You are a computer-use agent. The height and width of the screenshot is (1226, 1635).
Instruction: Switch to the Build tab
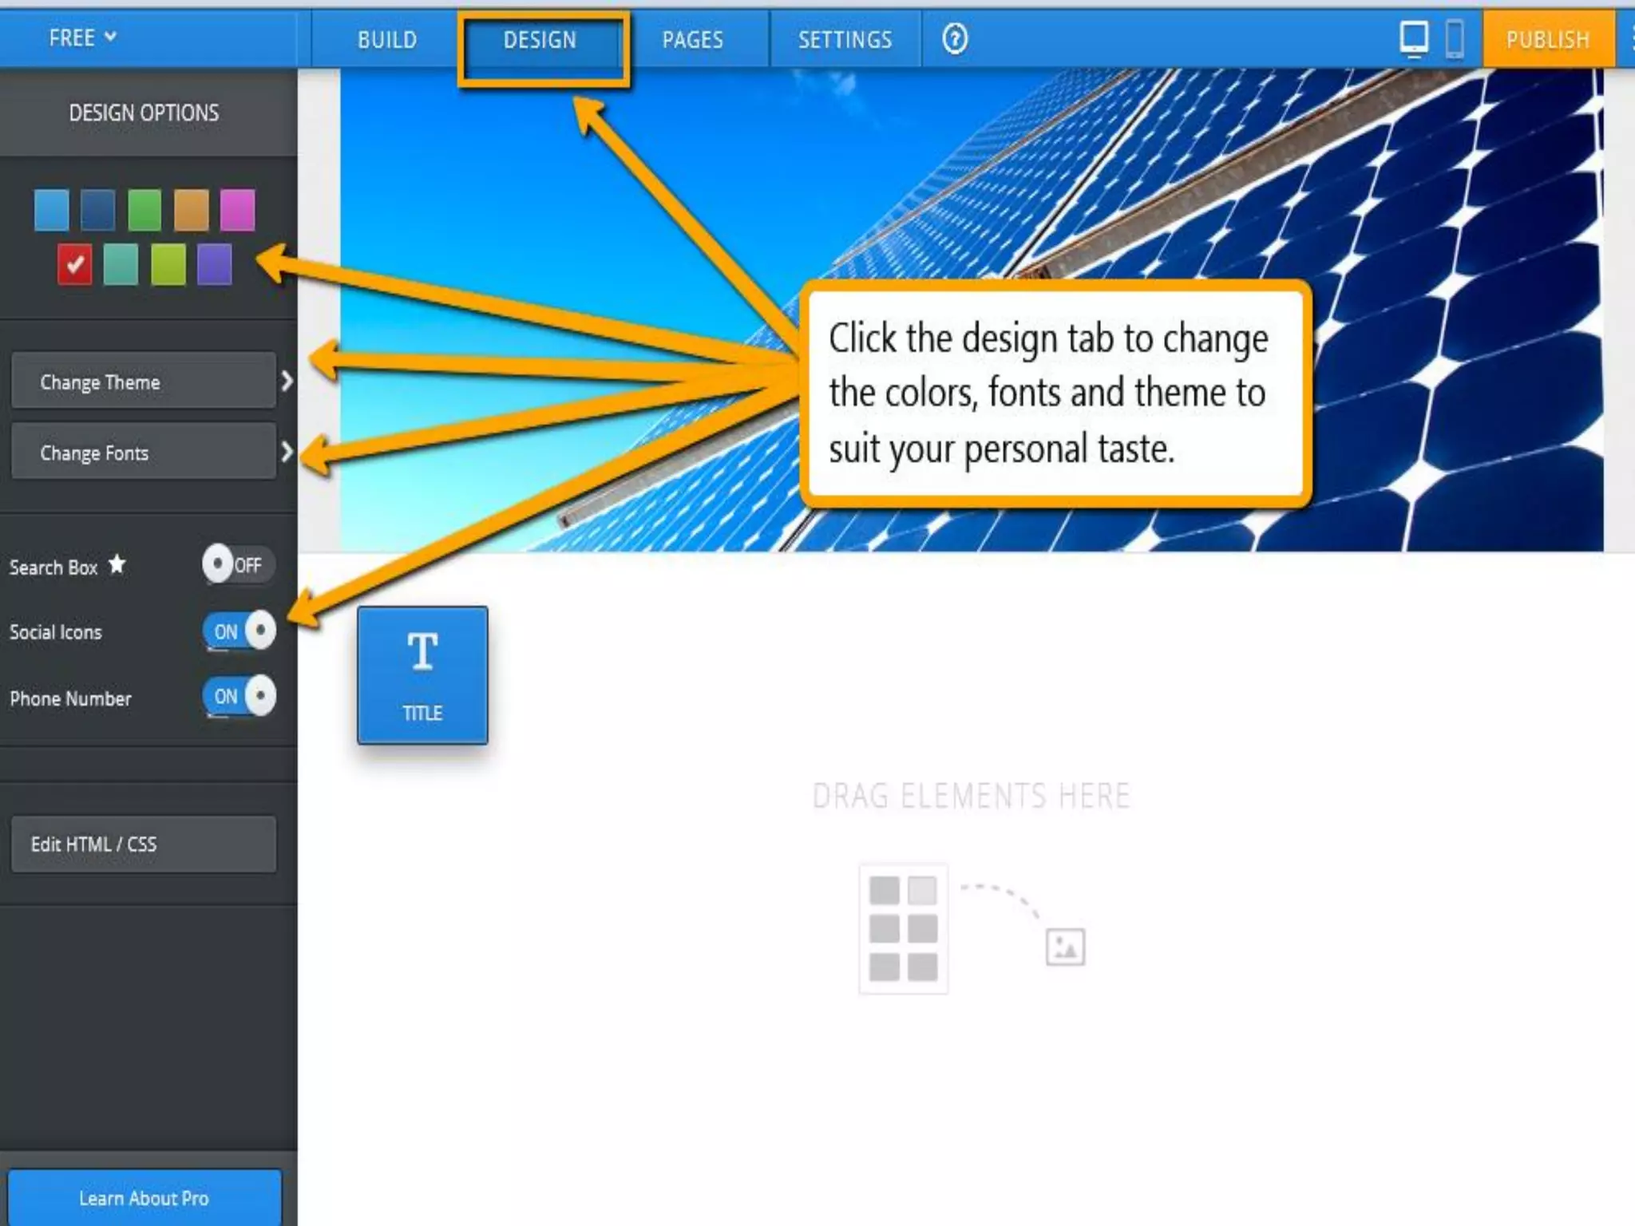pos(387,39)
